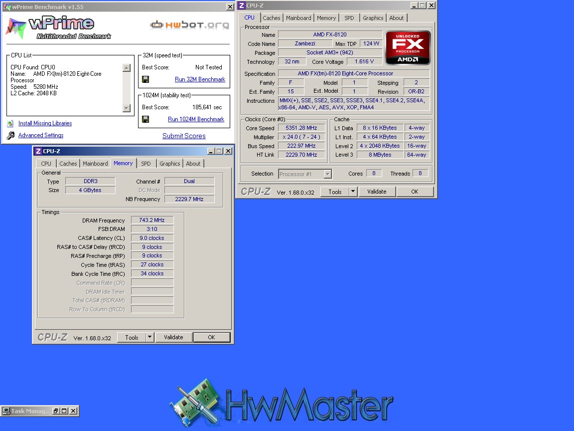Click scroll down arrow in CPU List

coord(126,108)
